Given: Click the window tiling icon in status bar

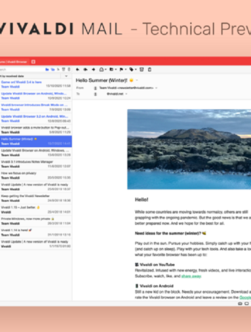Looking at the screenshot, I should [x=247, y=304].
